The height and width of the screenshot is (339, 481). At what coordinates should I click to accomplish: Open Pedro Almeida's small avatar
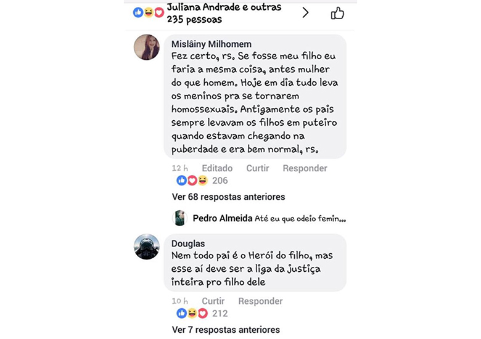pyautogui.click(x=179, y=218)
